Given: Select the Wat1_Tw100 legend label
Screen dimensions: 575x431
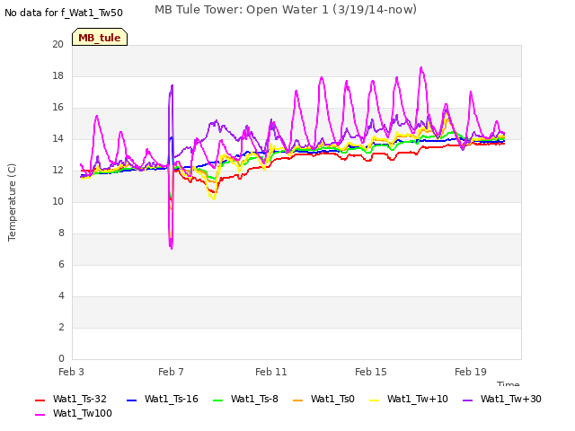Looking at the screenshot, I should click(83, 413).
